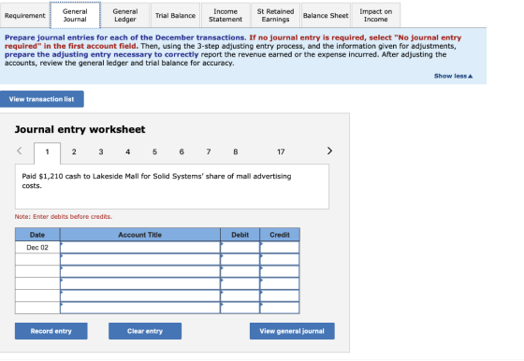524x361 pixels.
Task: Click Credit field in fourth row
Action: point(280,283)
